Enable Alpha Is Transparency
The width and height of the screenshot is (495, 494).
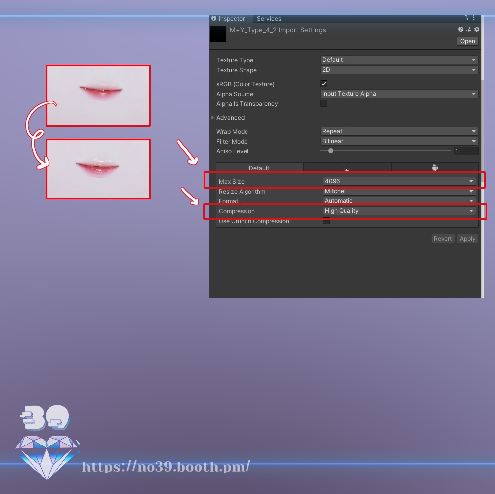pyautogui.click(x=324, y=103)
